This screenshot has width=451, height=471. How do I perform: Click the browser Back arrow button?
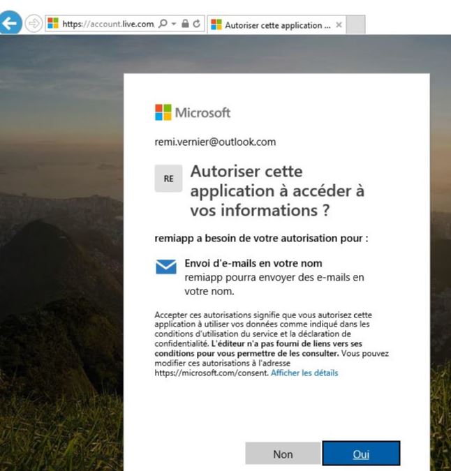click(x=10, y=23)
